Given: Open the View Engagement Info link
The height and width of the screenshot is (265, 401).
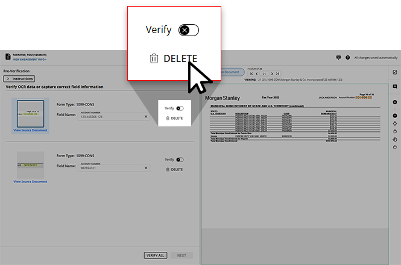Looking at the screenshot, I should coord(30,60).
